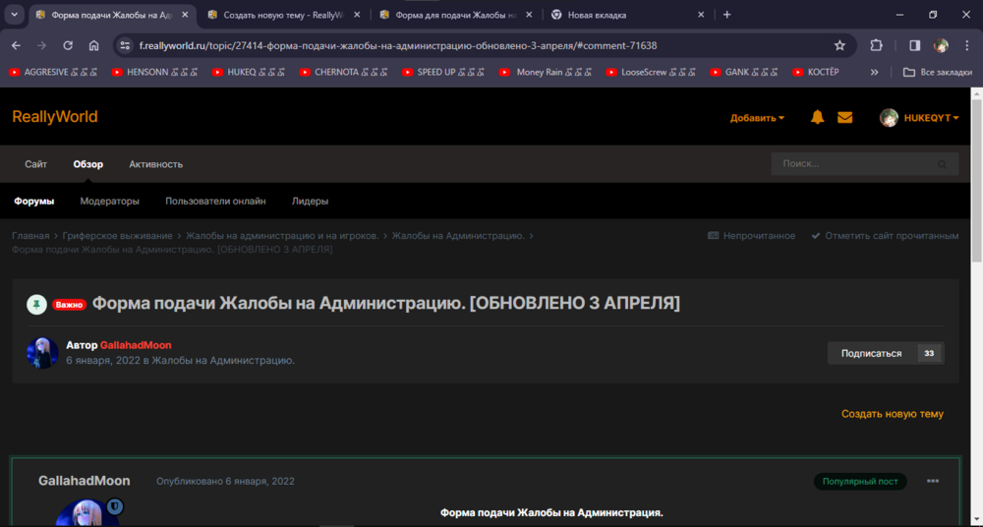Image resolution: width=983 pixels, height=527 pixels.
Task: Open the Extensions puzzle icon
Action: [x=877, y=46]
